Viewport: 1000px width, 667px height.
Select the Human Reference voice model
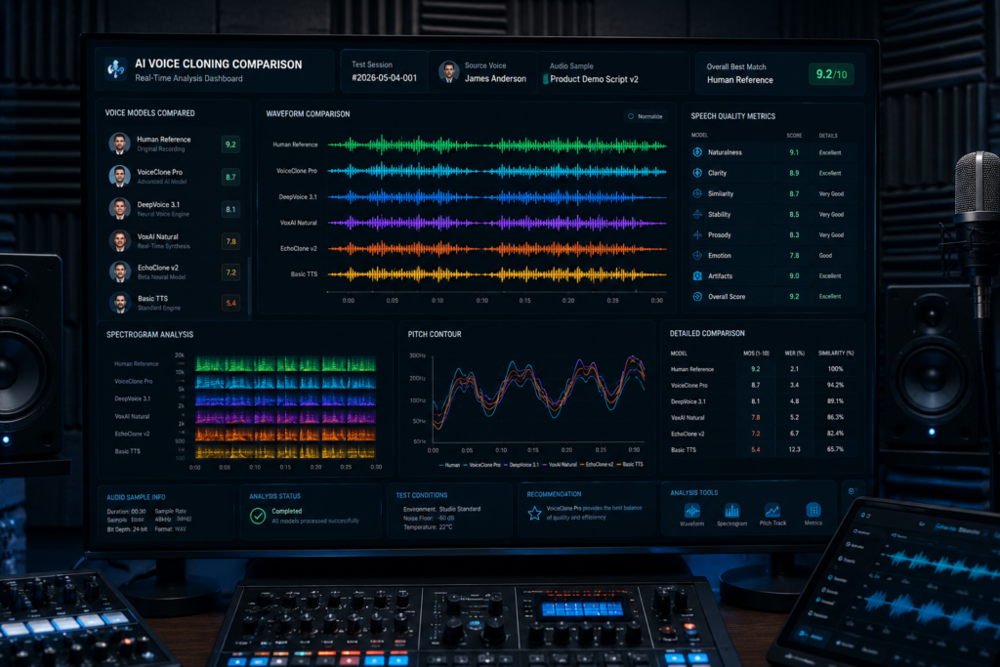[174, 145]
